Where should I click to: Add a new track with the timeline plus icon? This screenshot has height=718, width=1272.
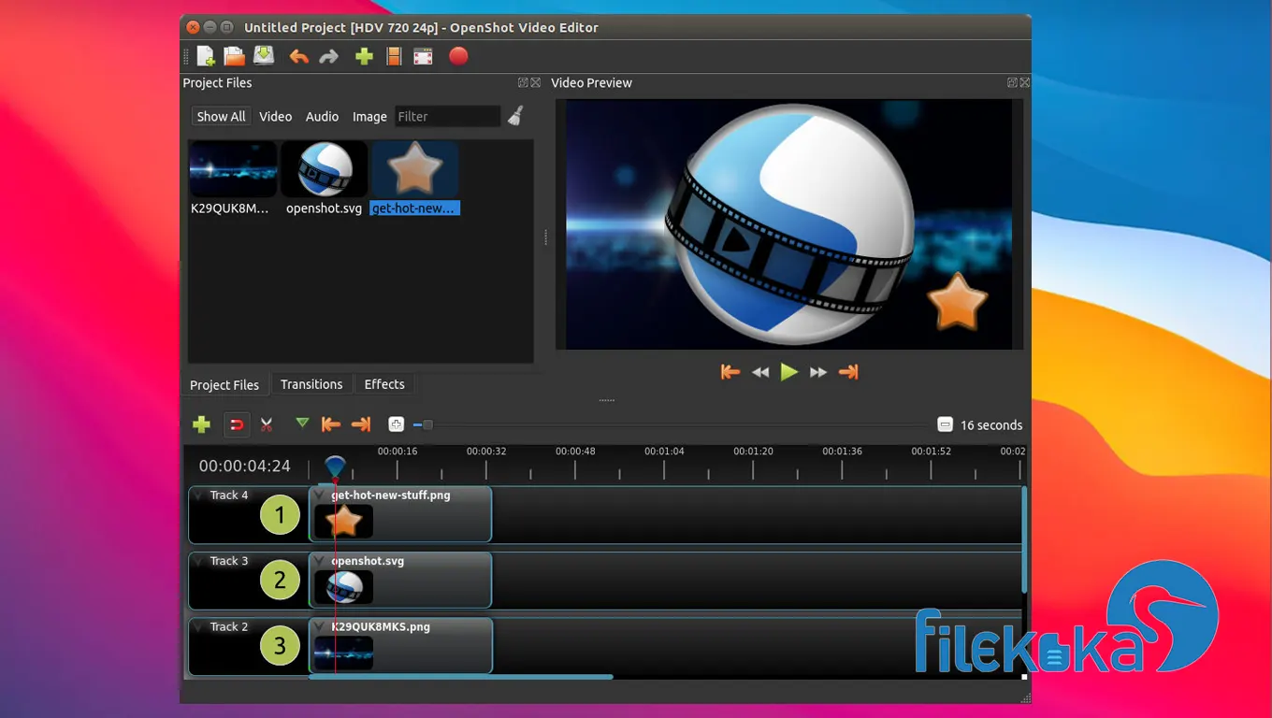(x=201, y=424)
